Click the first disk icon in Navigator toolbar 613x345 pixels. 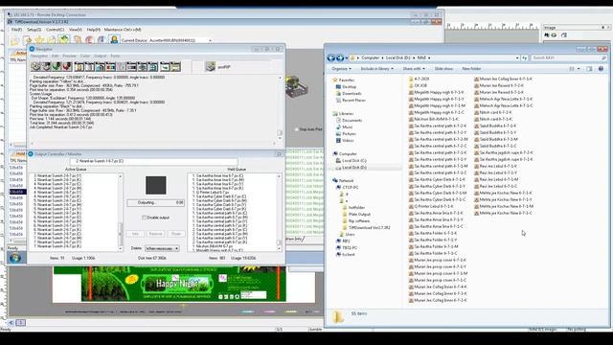pyautogui.click(x=36, y=66)
